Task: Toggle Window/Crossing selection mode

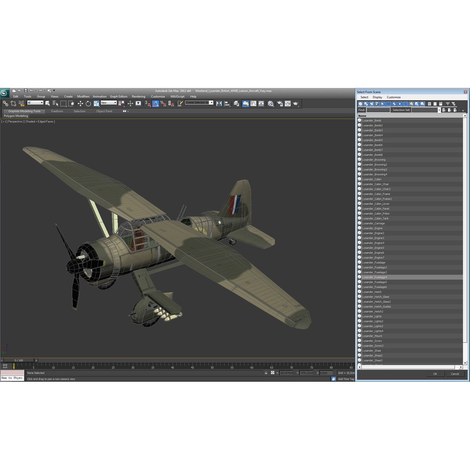Action: click(71, 104)
